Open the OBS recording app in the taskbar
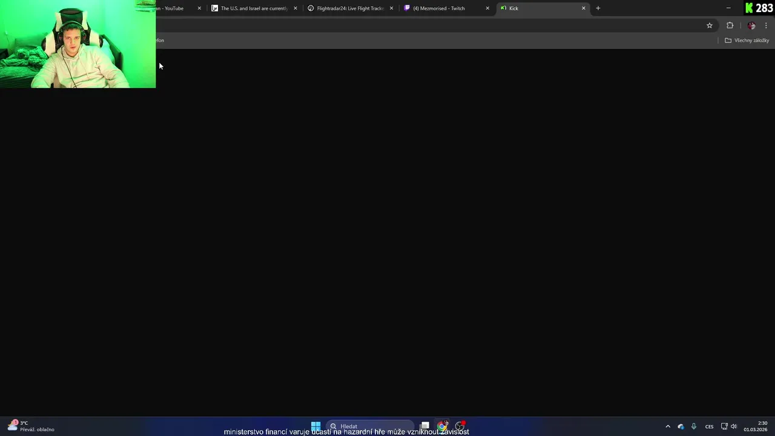 tap(460, 426)
